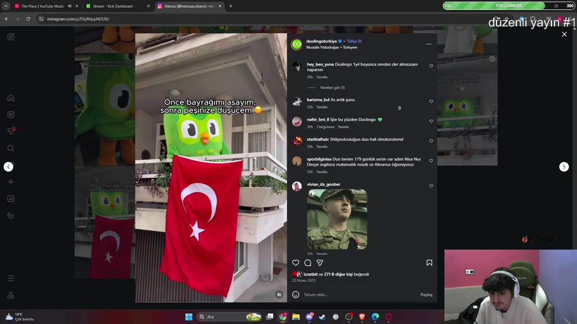The width and height of the screenshot is (577, 324).
Task: Switch to Stream - Kick Dashboard tab
Action: pyautogui.click(x=113, y=6)
